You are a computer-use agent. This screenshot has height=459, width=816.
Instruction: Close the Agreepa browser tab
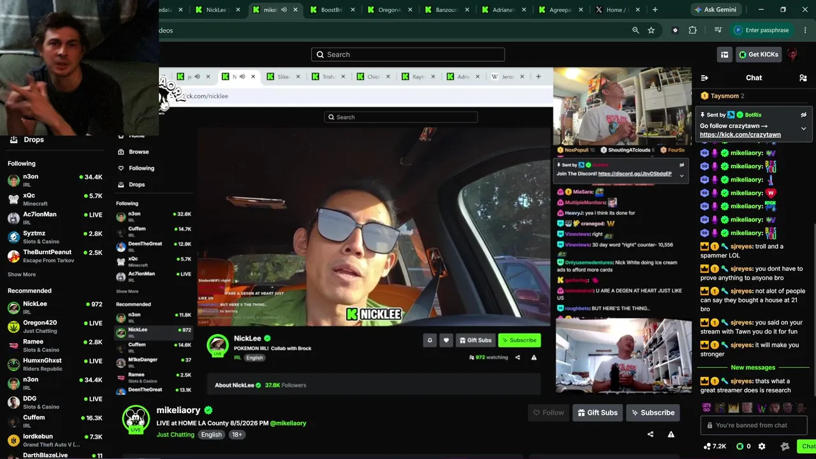click(582, 10)
